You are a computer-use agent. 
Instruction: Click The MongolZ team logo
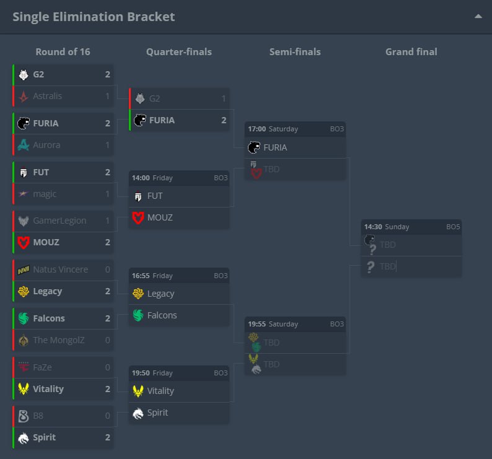point(24,340)
